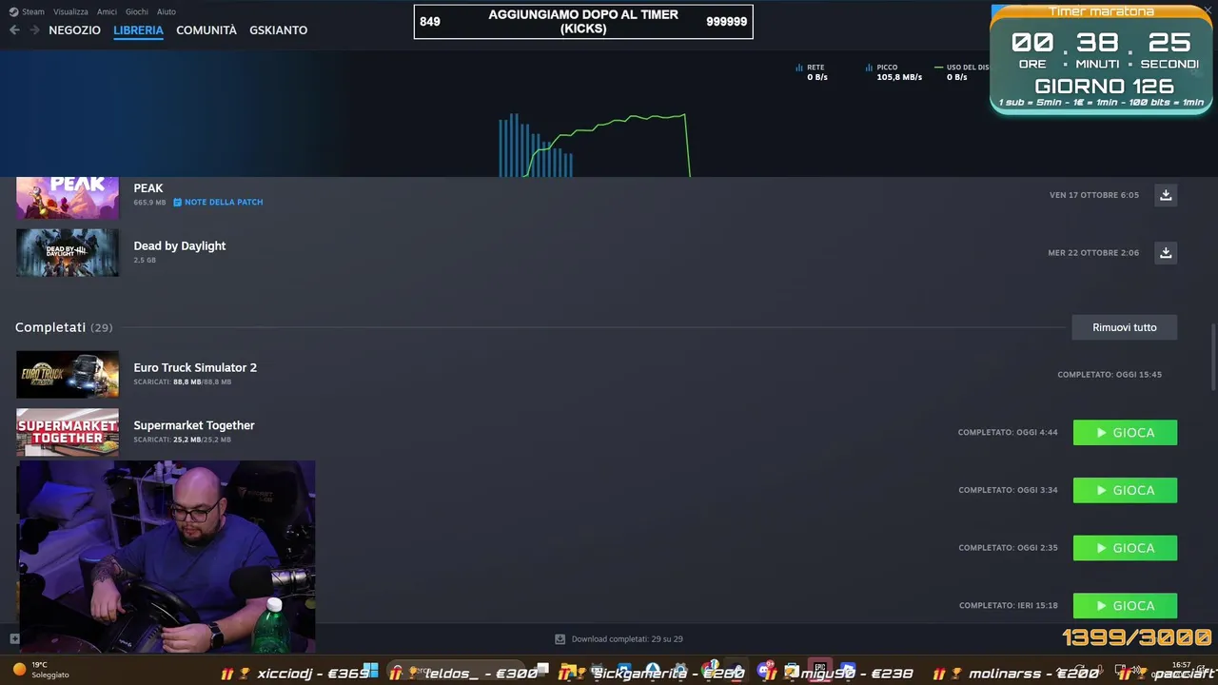Switch to the LIBRERIA tab

138,30
